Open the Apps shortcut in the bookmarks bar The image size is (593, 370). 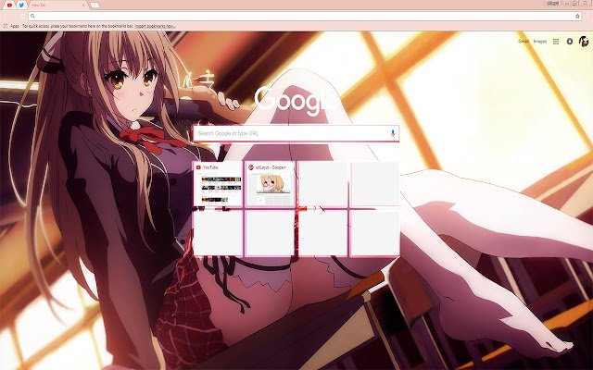[11, 26]
